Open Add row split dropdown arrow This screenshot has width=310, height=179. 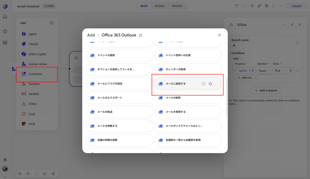(x=256, y=78)
